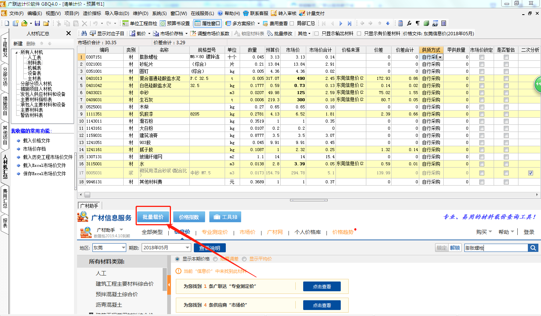This screenshot has height=316, width=541.
Task: Expand 市场价存档 dropdown arrow
Action: pyautogui.click(x=186, y=34)
